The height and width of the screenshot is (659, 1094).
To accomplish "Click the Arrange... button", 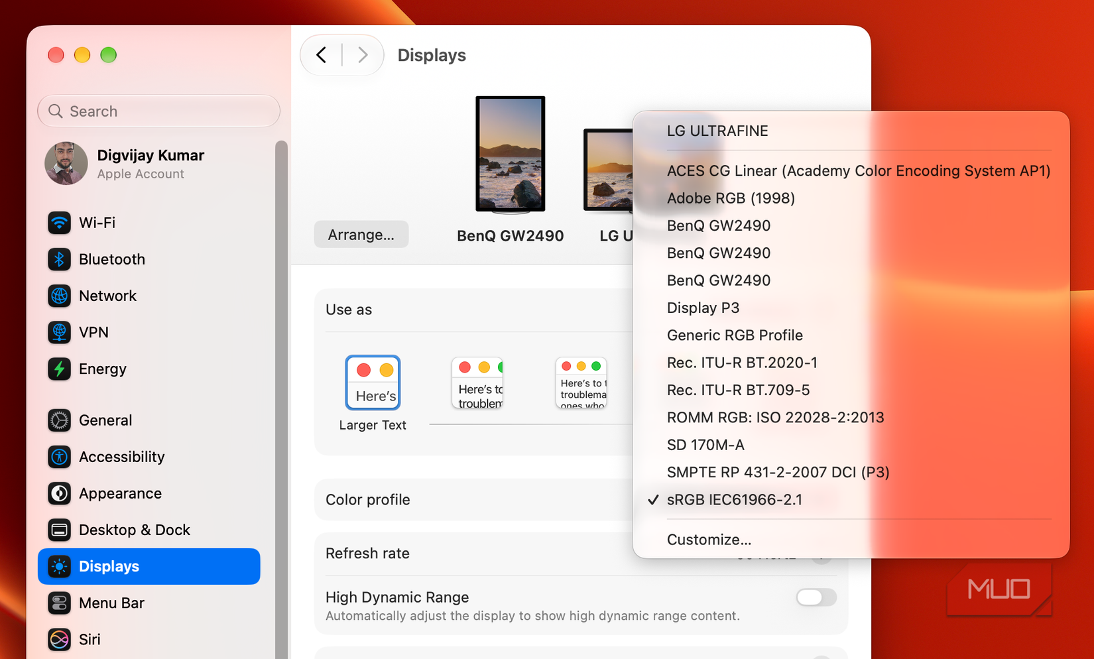I will tap(361, 235).
